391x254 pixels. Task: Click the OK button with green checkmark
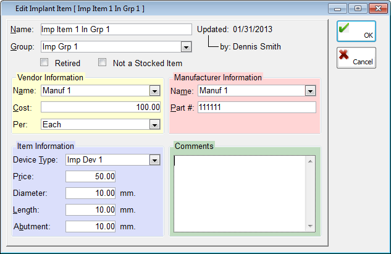pos(356,31)
